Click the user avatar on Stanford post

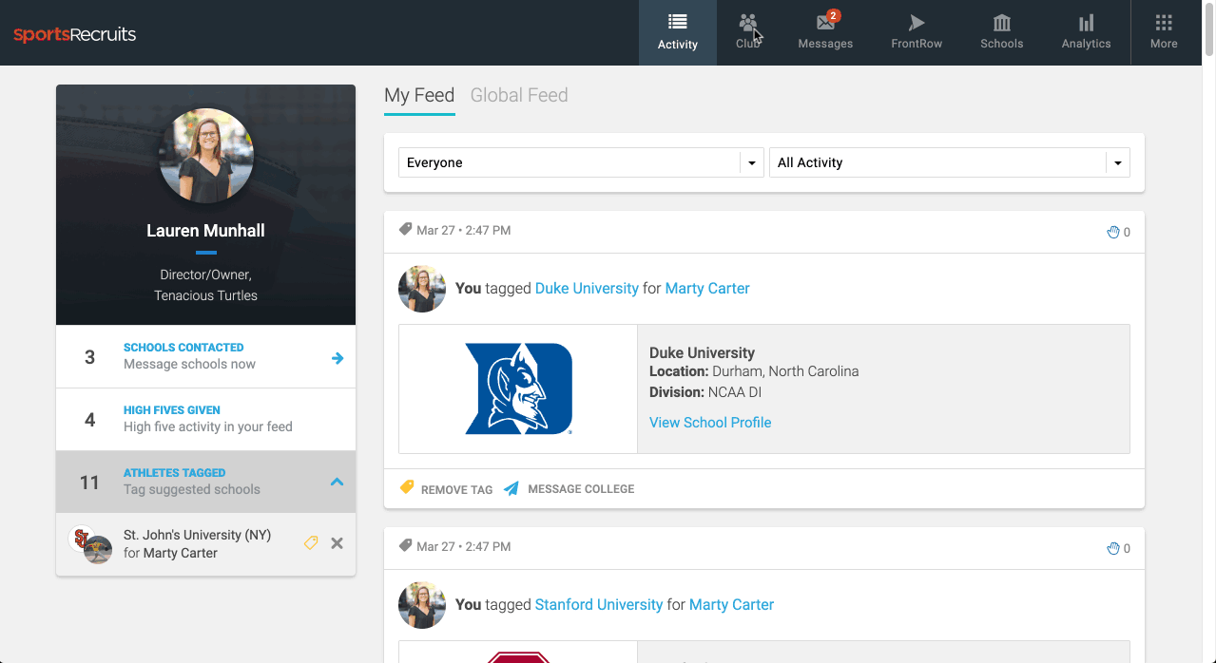pos(422,605)
